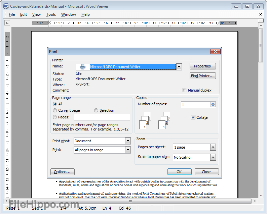Click the vertical scrollbar thumb
The height and width of the screenshot is (214, 267).
click(261, 46)
